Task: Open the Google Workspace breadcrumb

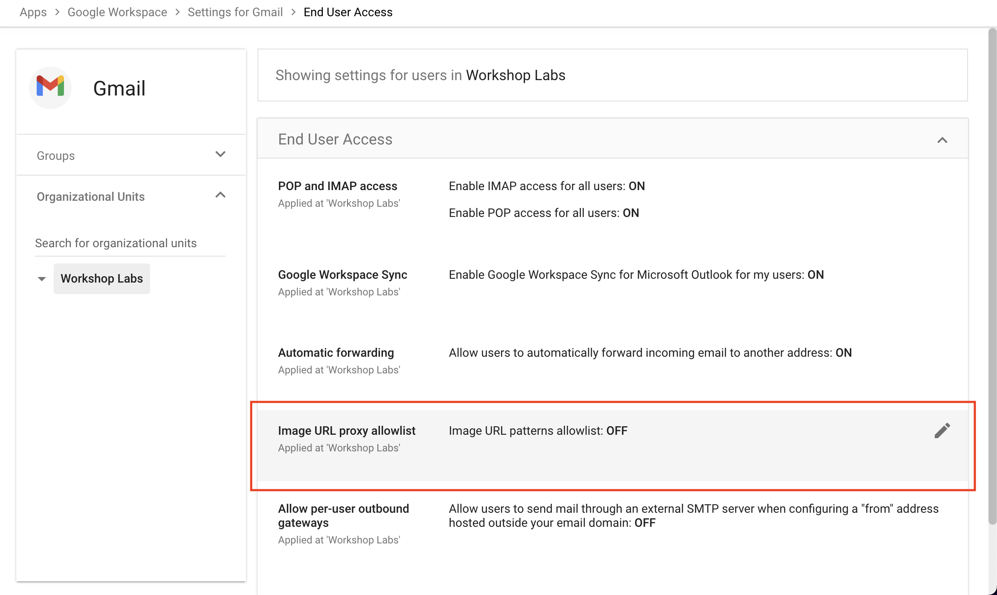Action: tap(117, 12)
